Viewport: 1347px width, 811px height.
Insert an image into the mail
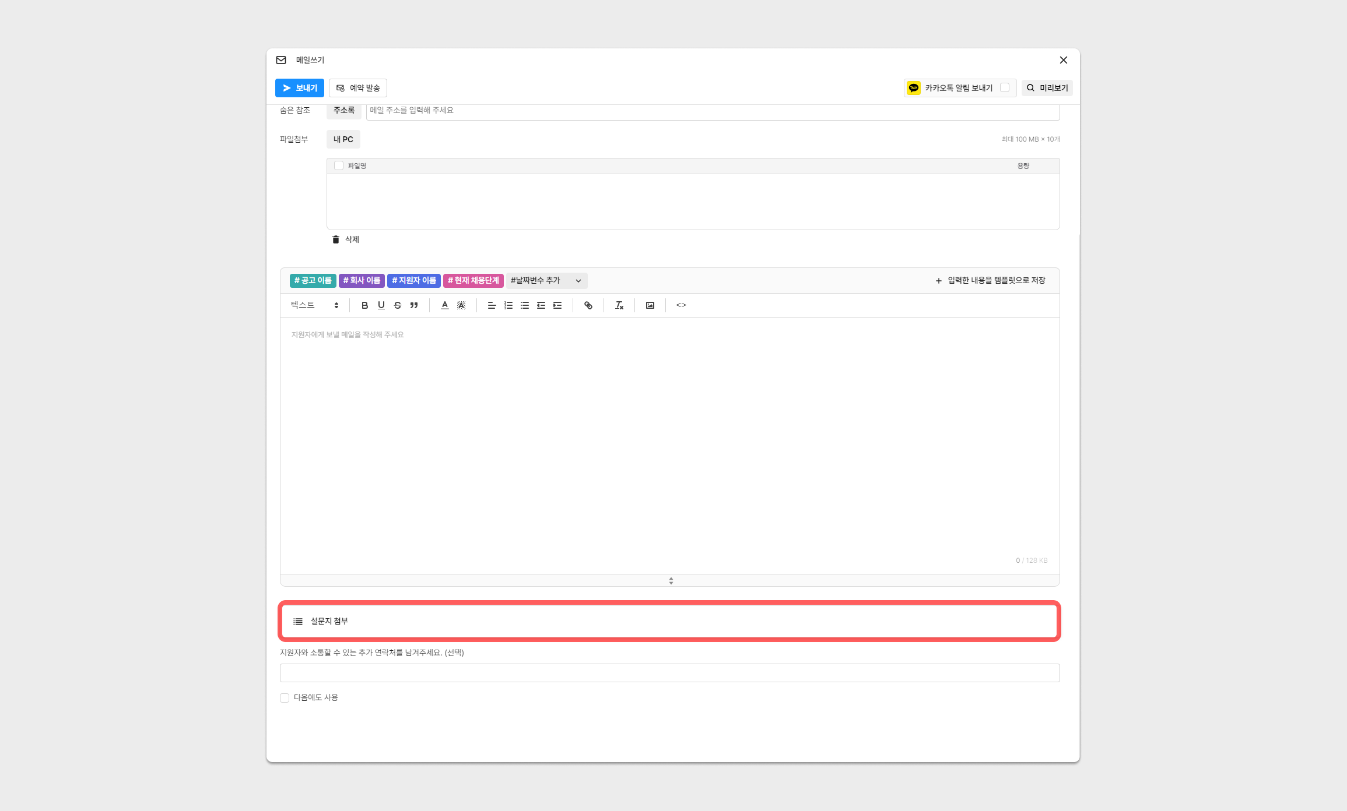click(650, 305)
